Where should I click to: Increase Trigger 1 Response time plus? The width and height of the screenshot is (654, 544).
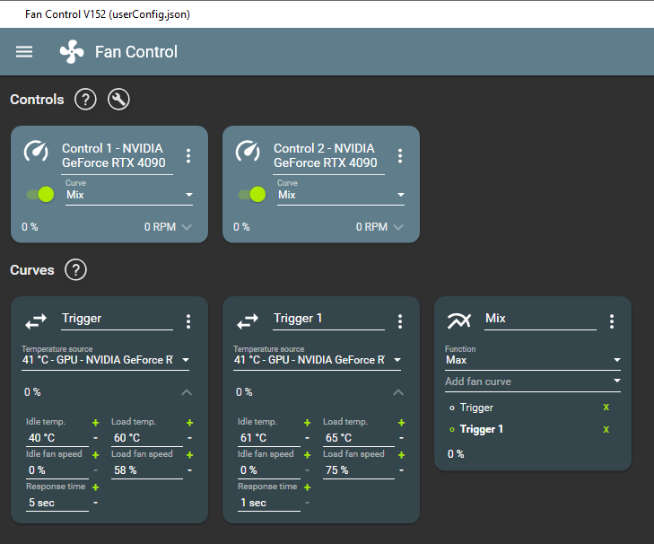308,487
